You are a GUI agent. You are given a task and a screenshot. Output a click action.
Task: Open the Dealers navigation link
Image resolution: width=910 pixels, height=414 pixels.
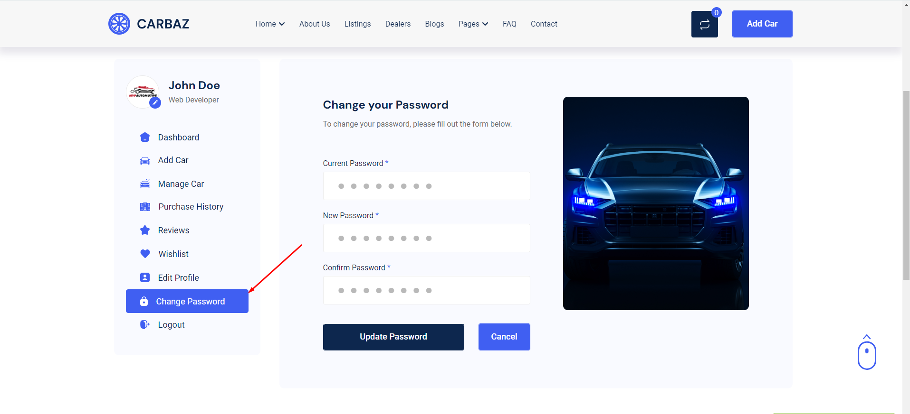click(x=398, y=24)
